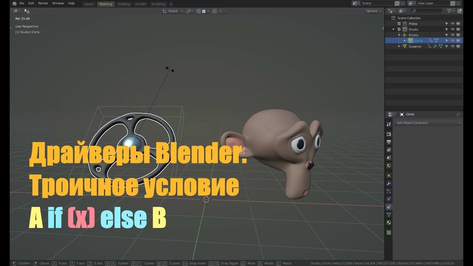Open outliner display mode dropdown
473x266 pixels.
[x=402, y=11]
